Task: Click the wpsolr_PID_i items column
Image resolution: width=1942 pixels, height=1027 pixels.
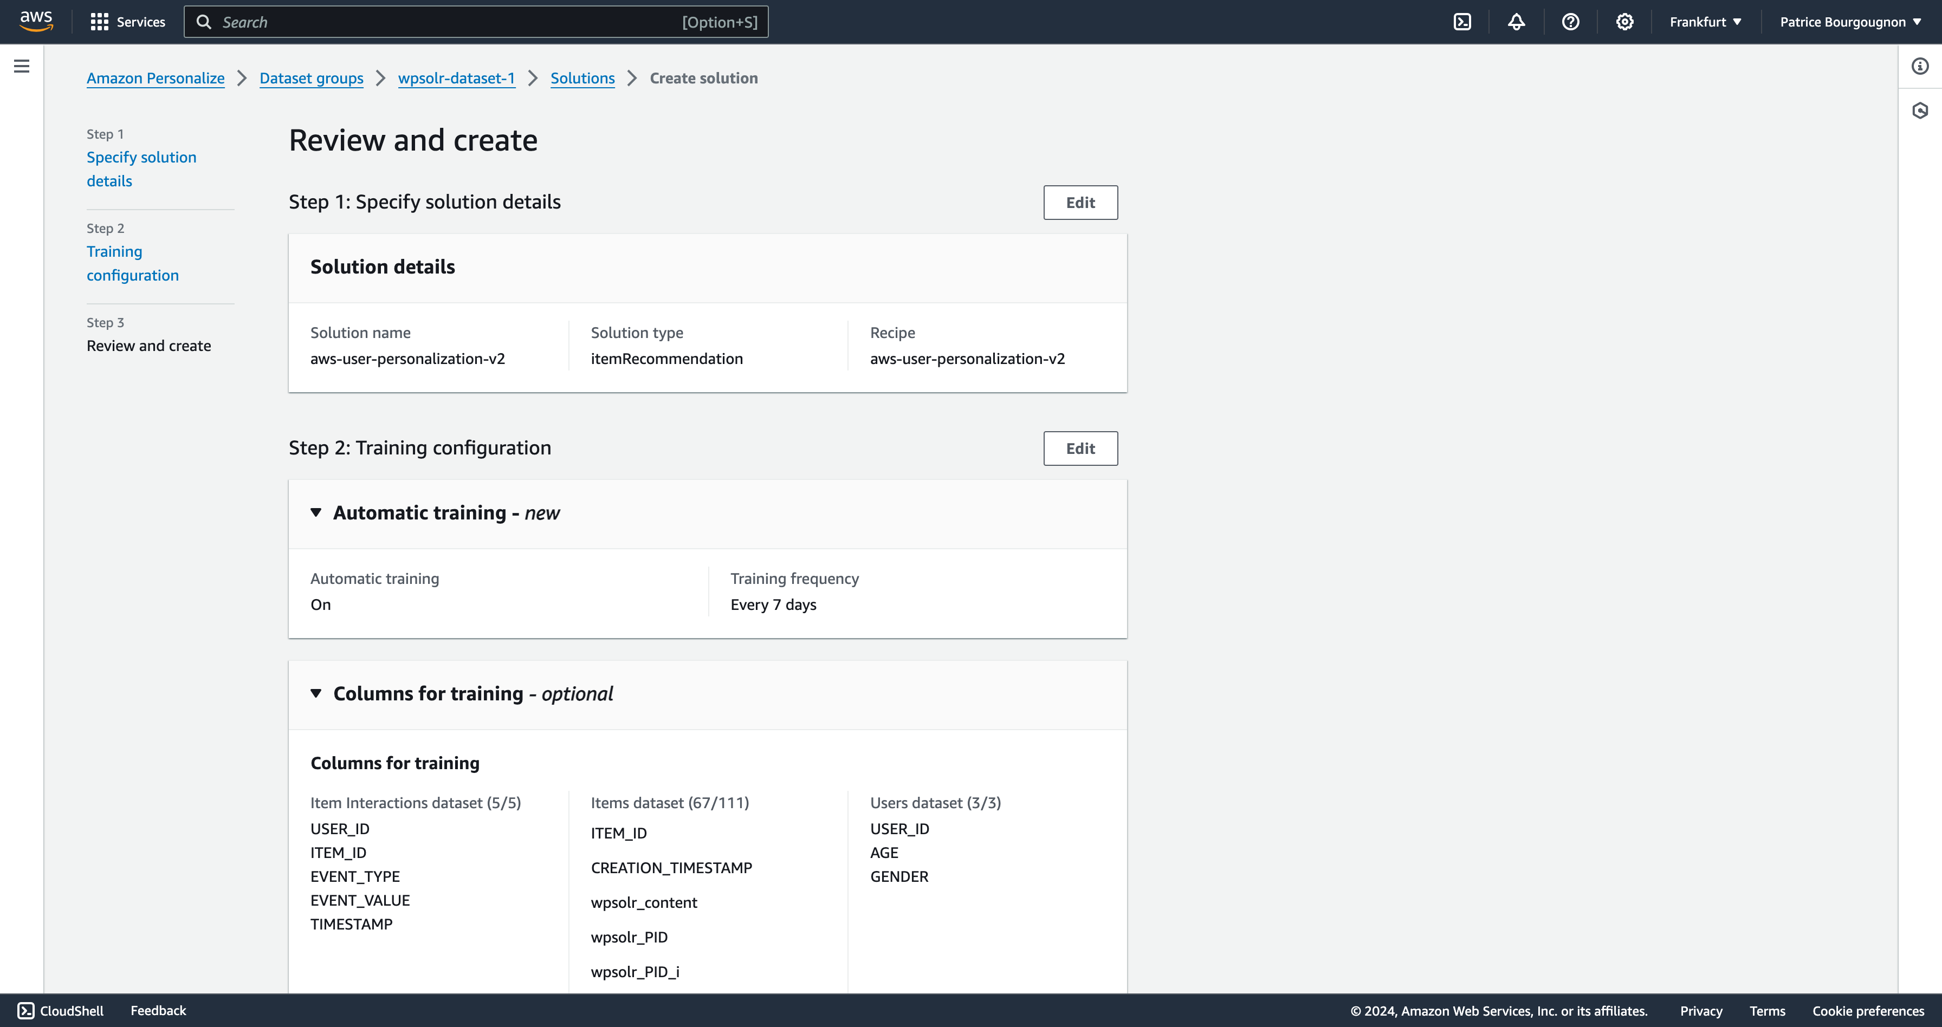Action: [x=635, y=972]
